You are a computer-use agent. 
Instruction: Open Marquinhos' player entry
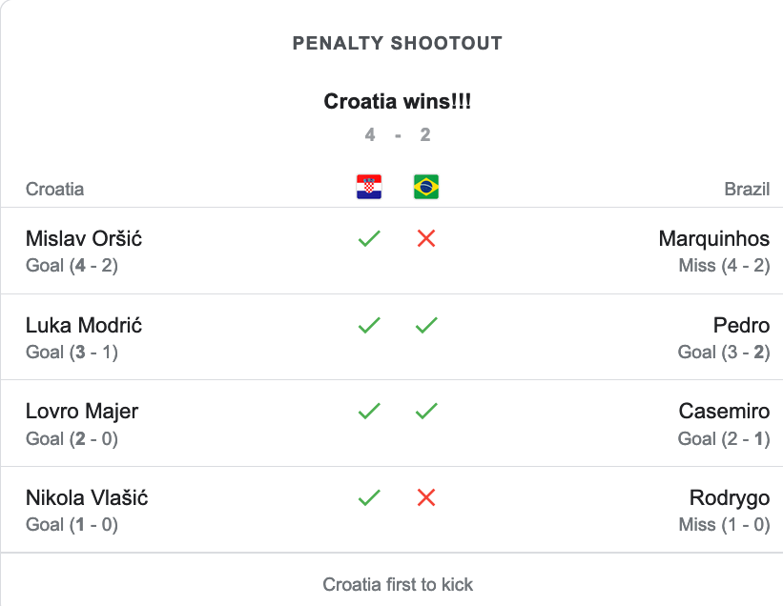click(713, 238)
